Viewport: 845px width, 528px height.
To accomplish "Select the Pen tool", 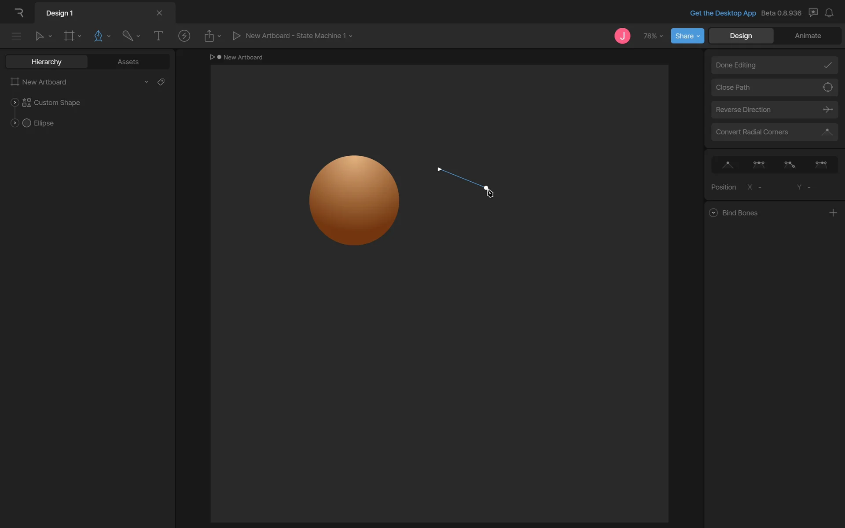I will pyautogui.click(x=98, y=36).
